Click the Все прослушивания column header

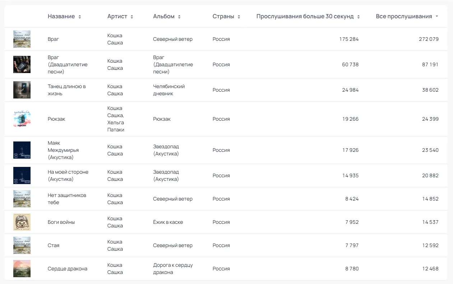click(x=404, y=16)
